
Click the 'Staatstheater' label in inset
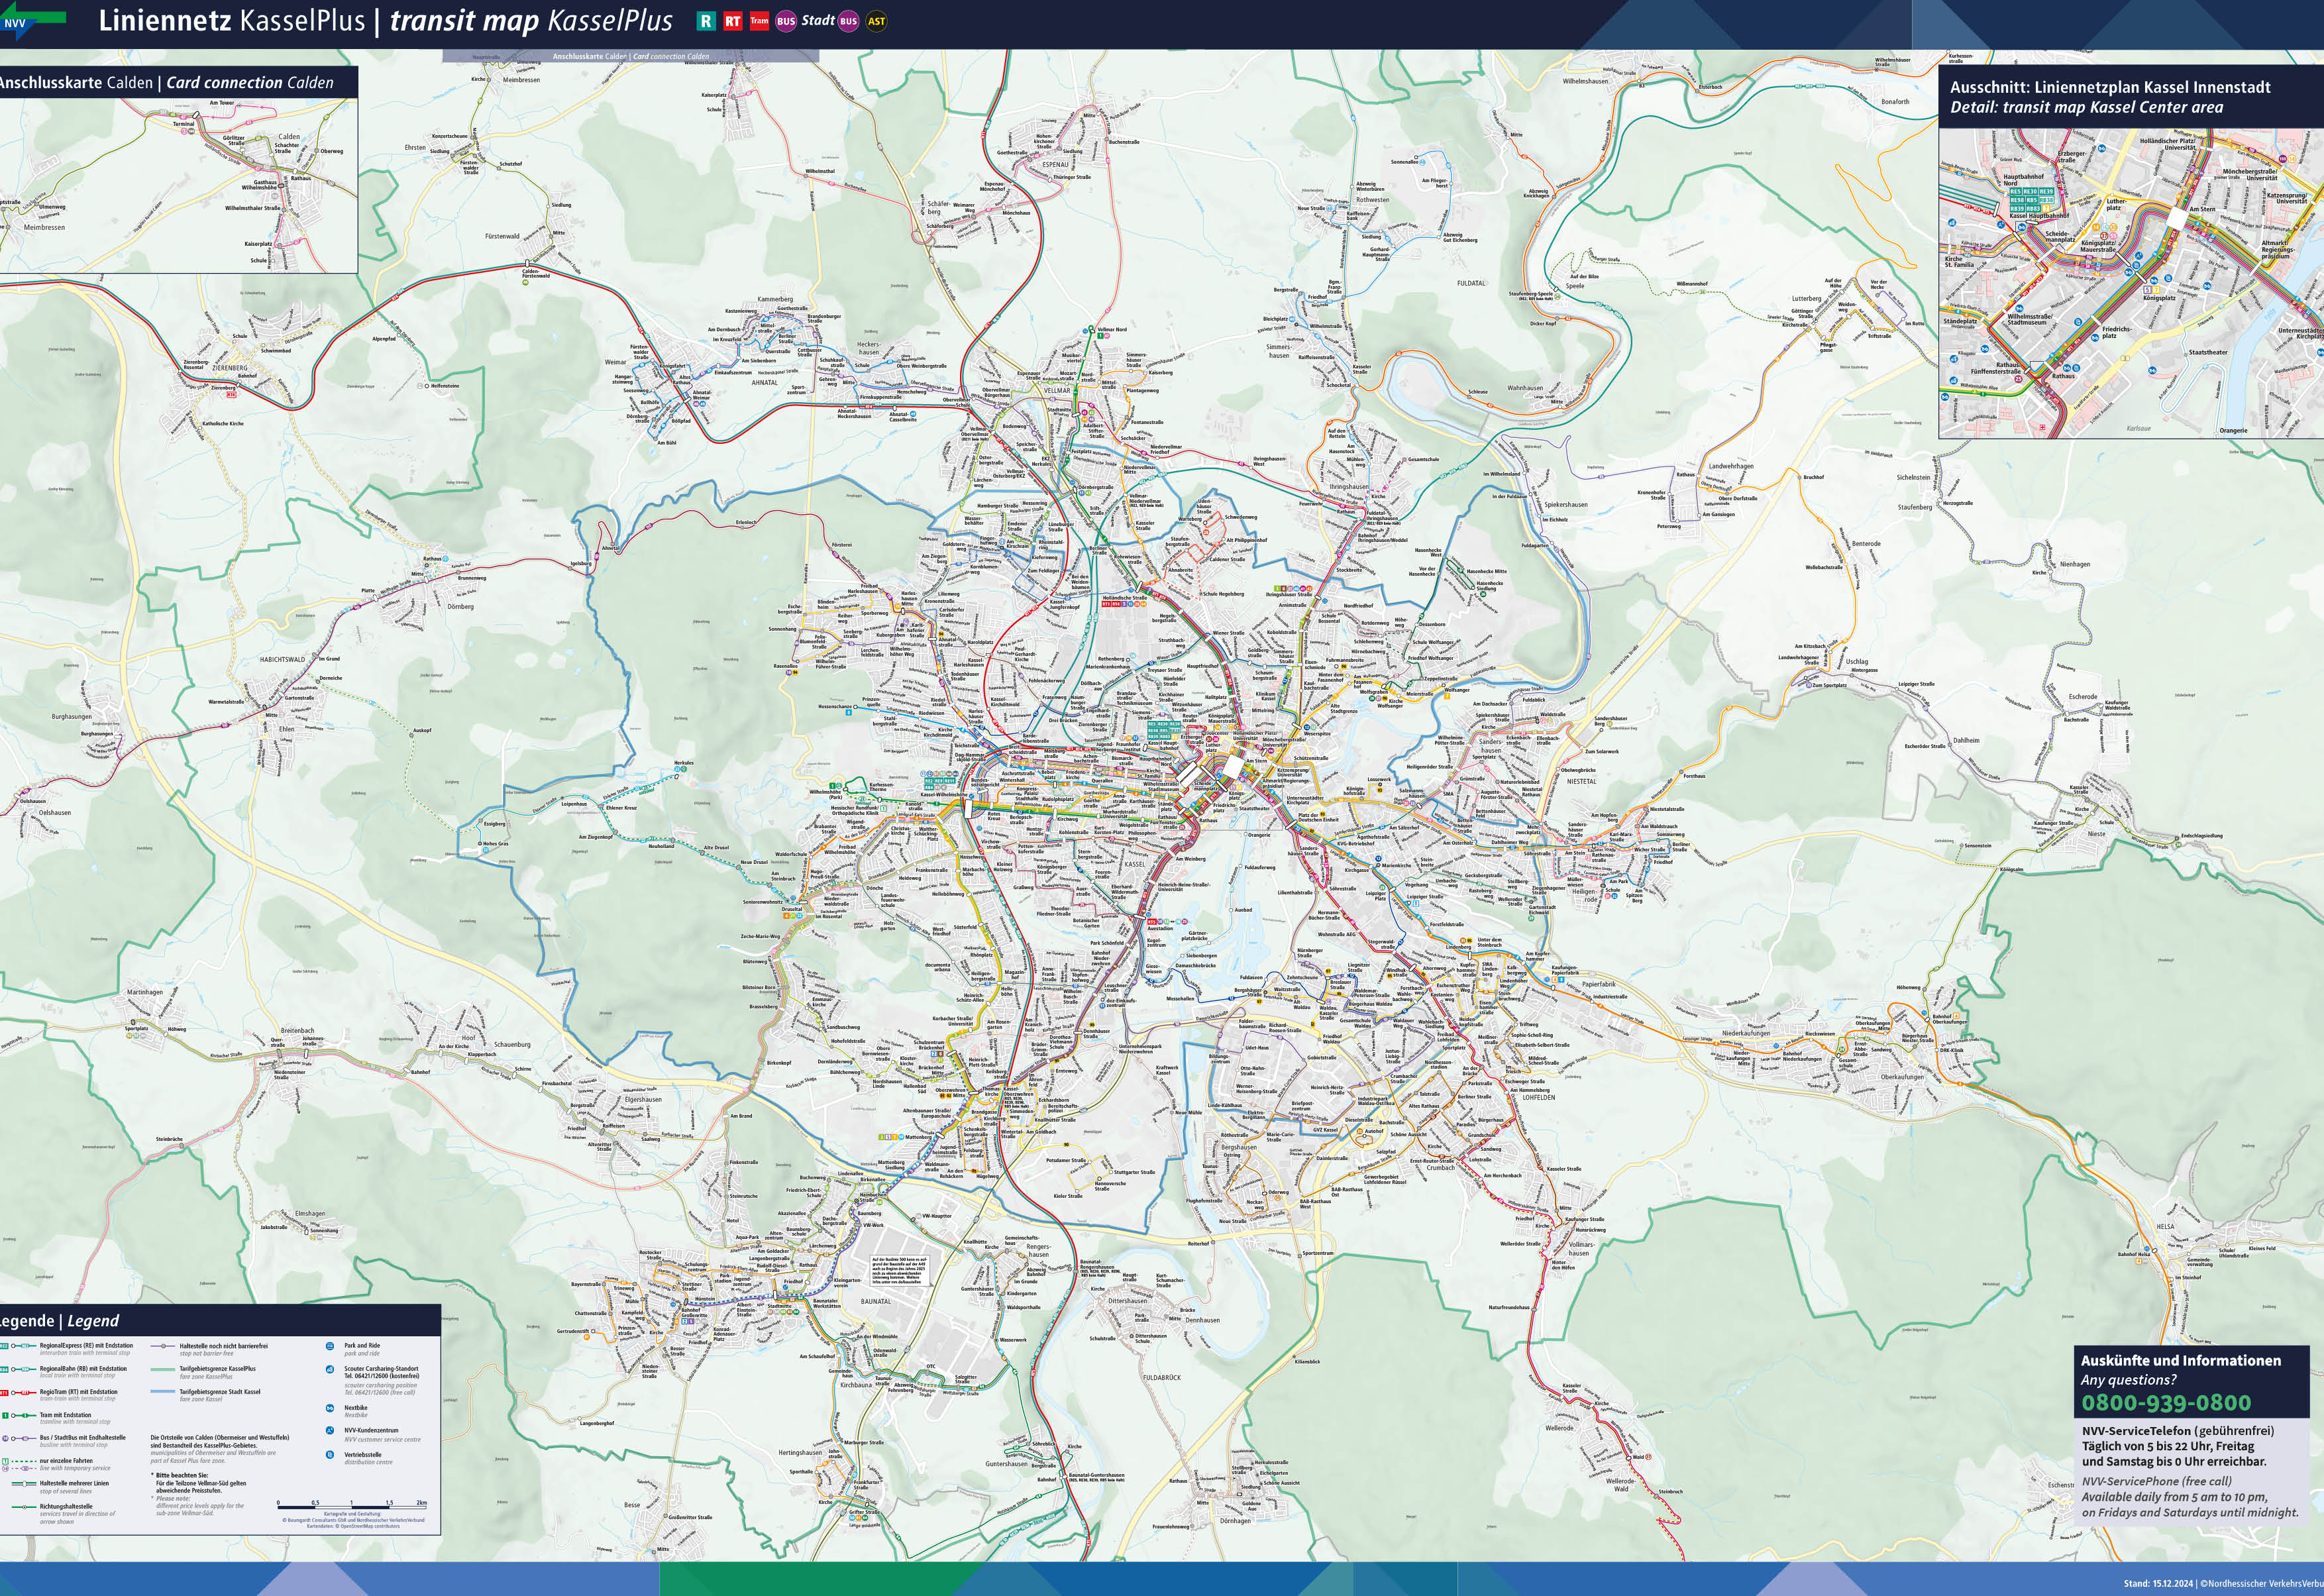(x=2208, y=352)
